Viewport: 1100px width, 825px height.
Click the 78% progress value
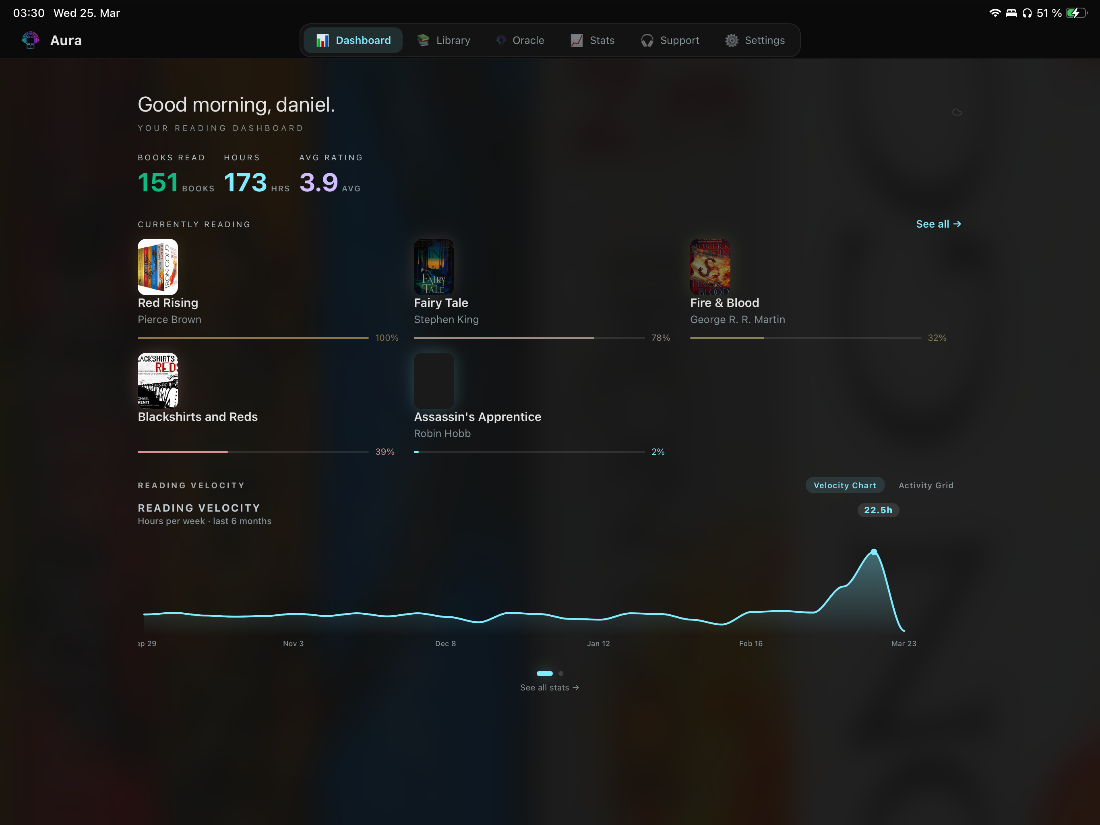(660, 338)
